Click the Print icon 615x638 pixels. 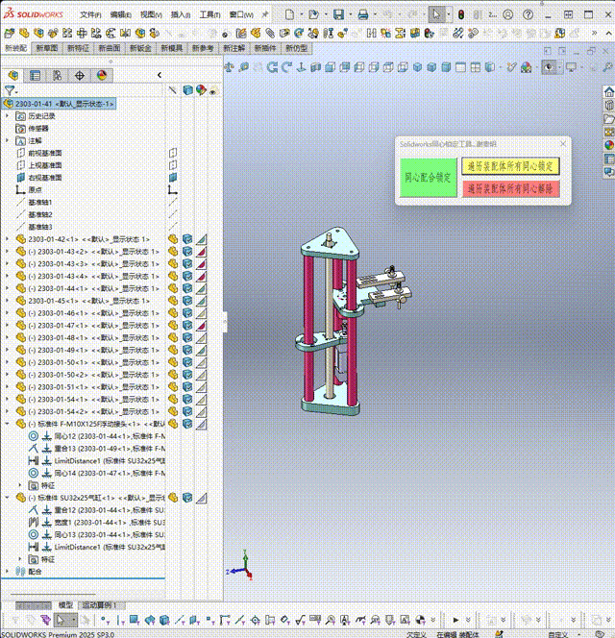[362, 15]
